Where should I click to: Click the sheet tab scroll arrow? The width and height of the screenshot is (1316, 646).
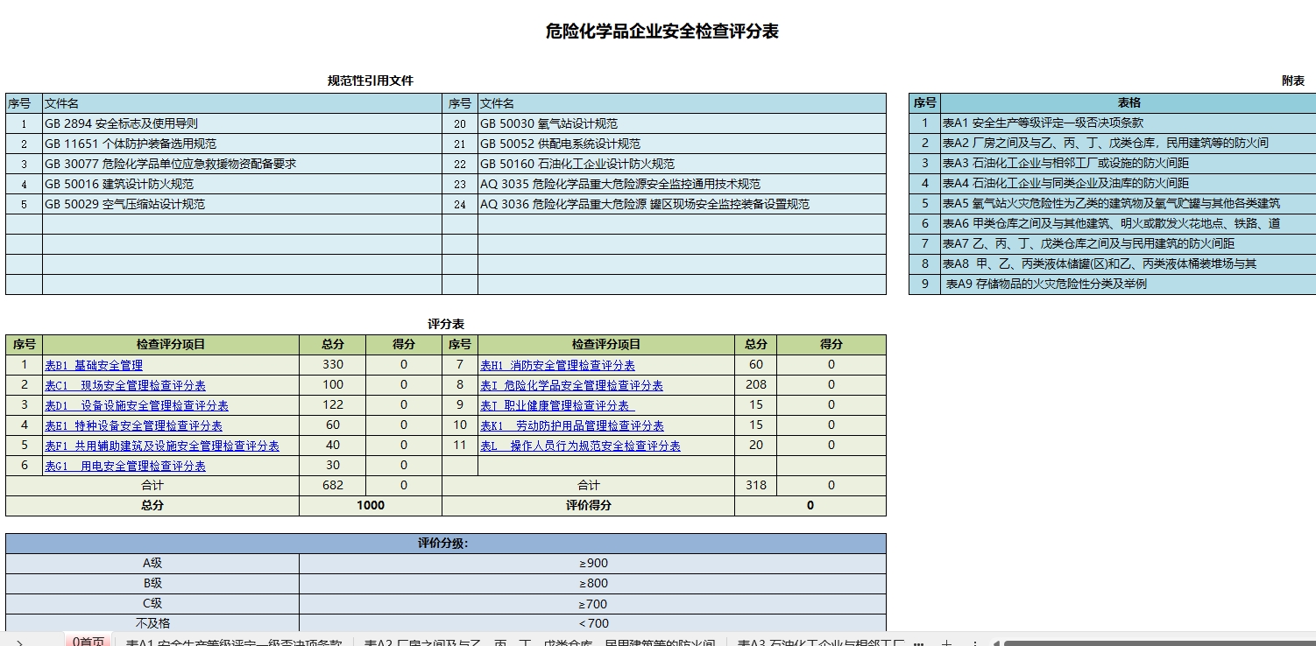tap(19, 642)
